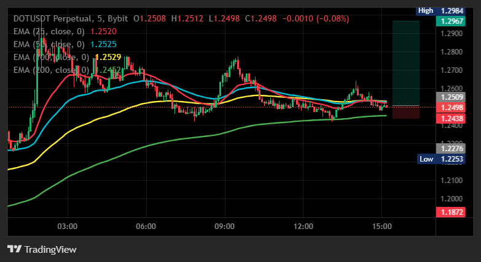Click the red 1.1872 price label
The height and width of the screenshot is (262, 481).
coord(451,212)
